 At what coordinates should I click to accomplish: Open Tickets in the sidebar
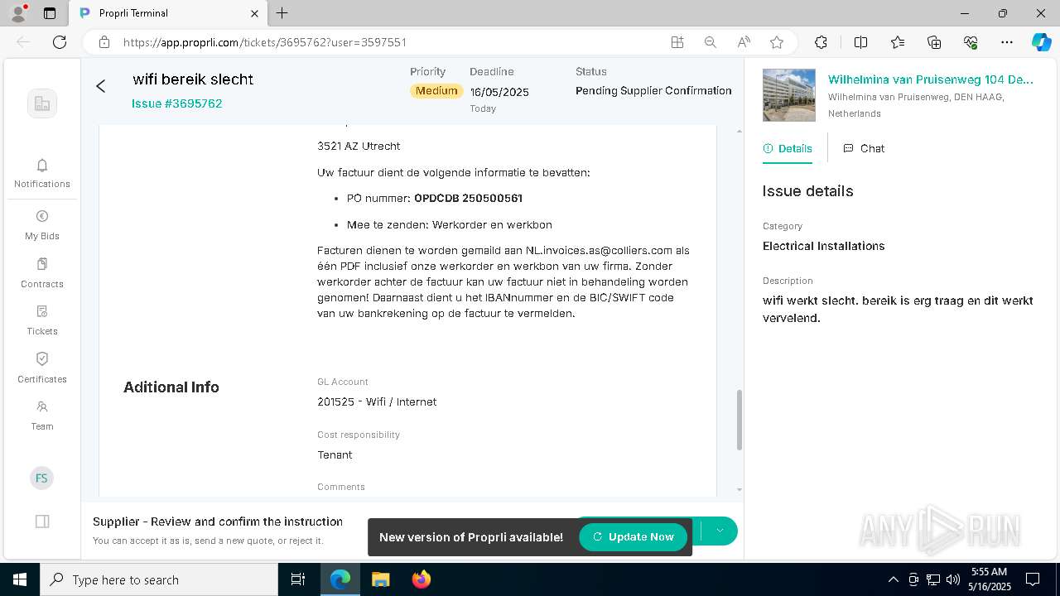click(x=42, y=320)
